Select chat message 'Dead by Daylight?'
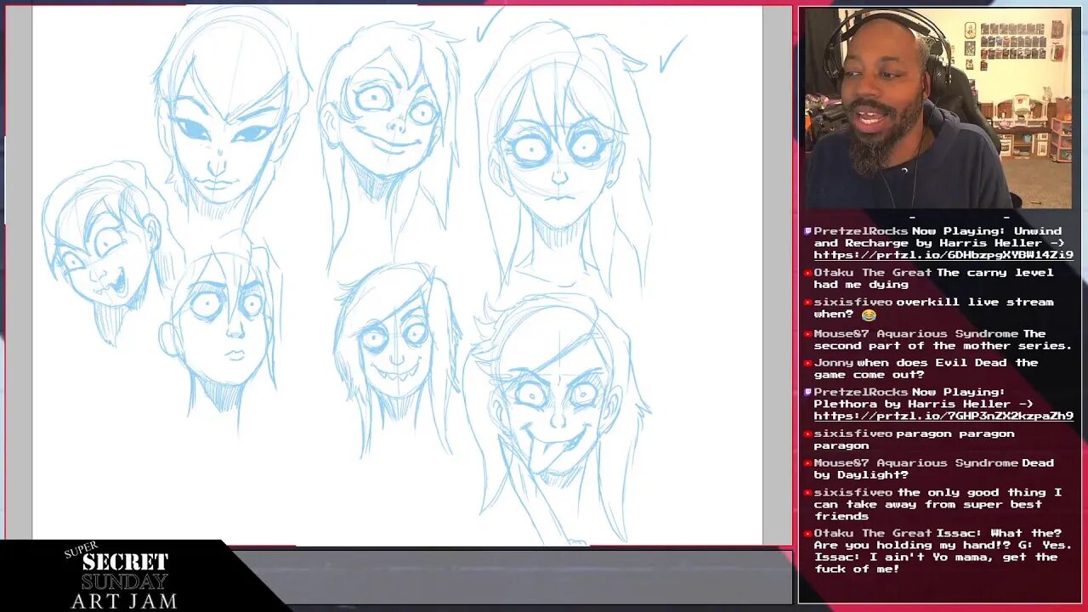The width and height of the screenshot is (1088, 612). coord(933,468)
